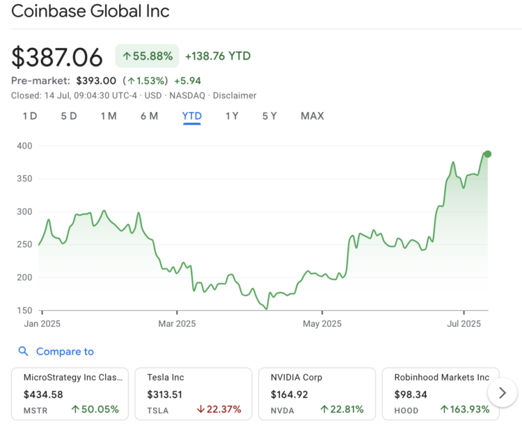Click the 150 y-axis label

(x=24, y=310)
